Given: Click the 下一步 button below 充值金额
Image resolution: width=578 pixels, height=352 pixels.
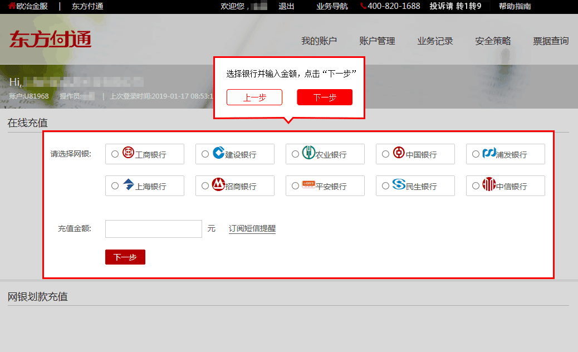Looking at the screenshot, I should 125,257.
